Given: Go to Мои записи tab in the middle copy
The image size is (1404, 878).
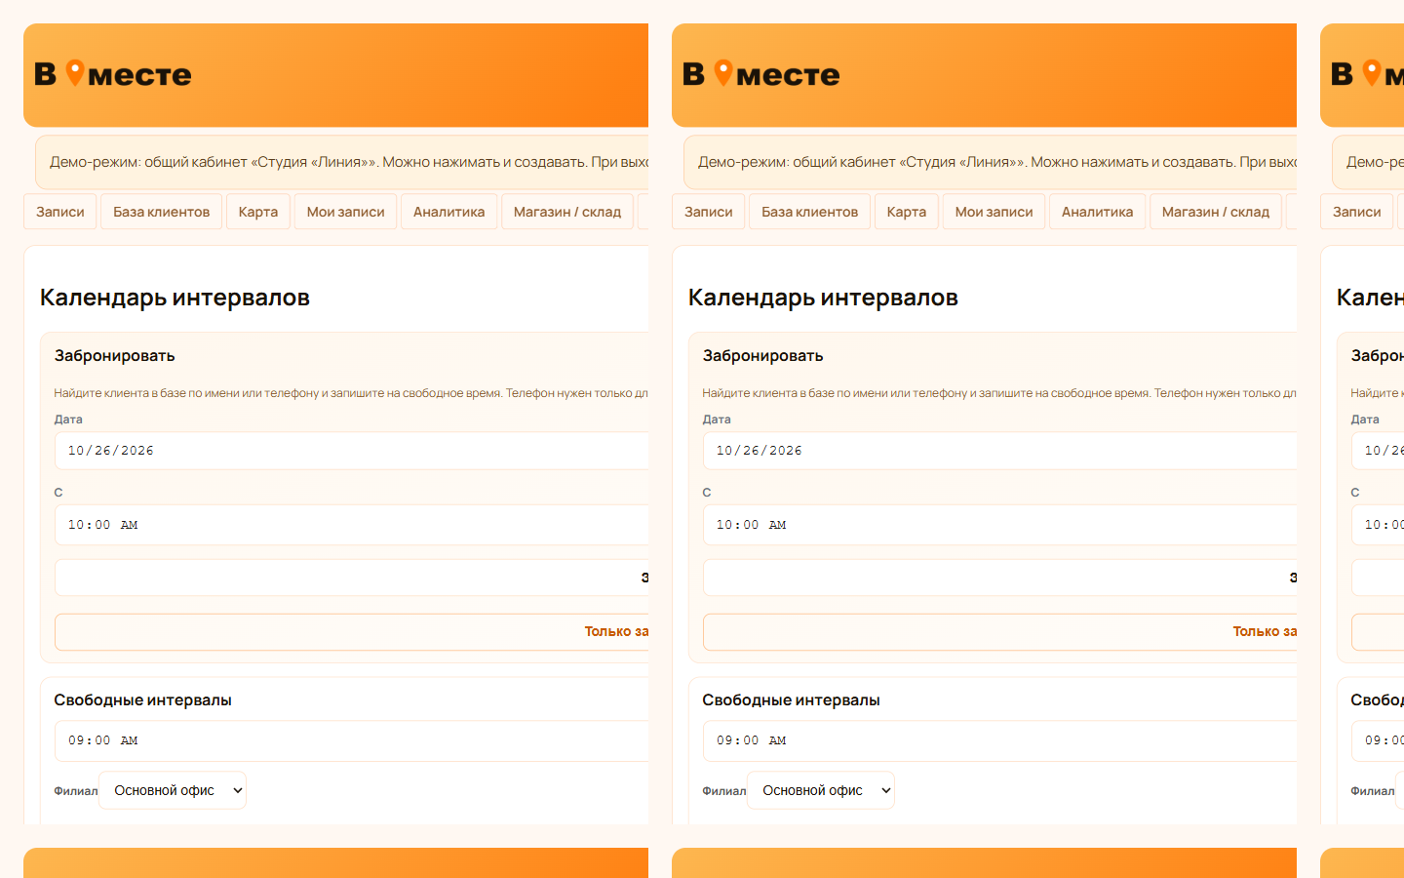Looking at the screenshot, I should click(994, 212).
